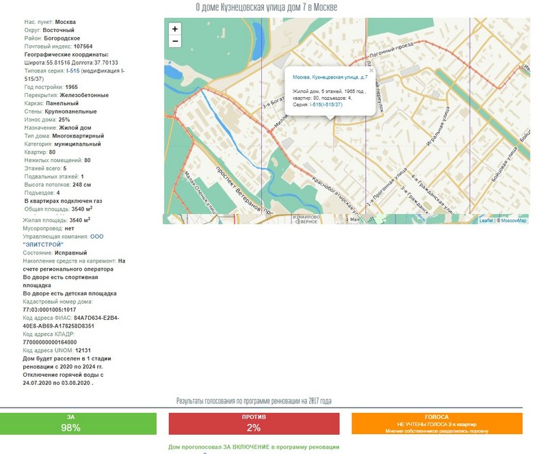Image resolution: width=547 pixels, height=454 pixels.
Task: Click the KLADR code 77000000000164000
Action: point(50,343)
